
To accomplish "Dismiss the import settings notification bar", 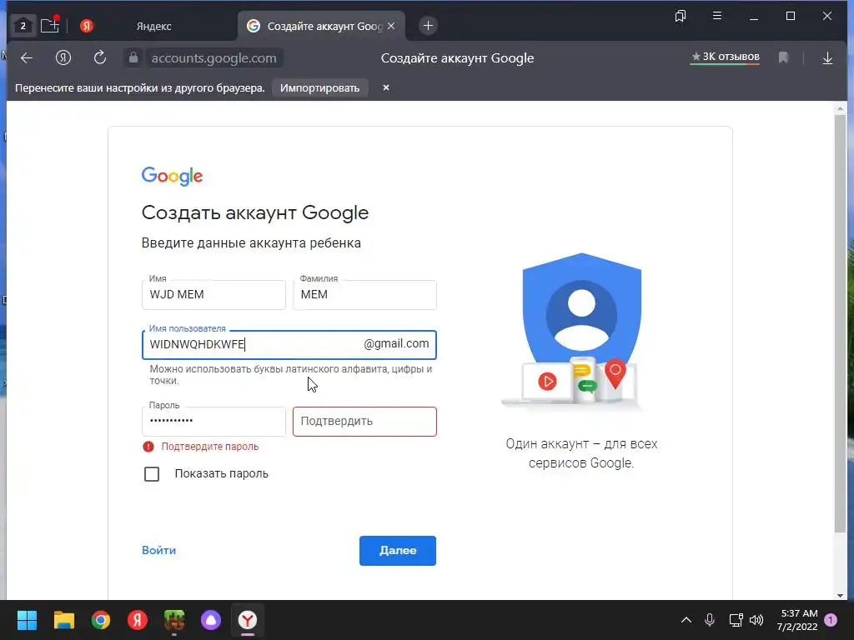I will tap(385, 87).
